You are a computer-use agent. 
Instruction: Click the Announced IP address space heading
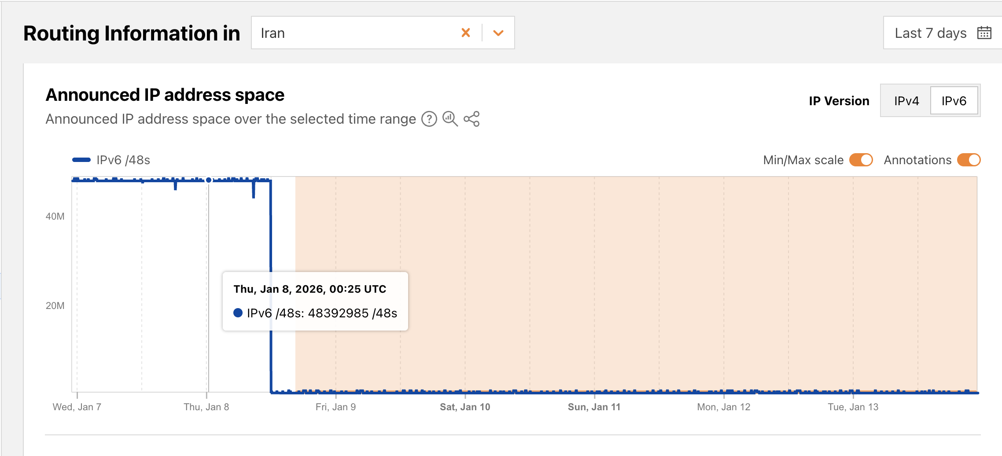click(x=165, y=95)
